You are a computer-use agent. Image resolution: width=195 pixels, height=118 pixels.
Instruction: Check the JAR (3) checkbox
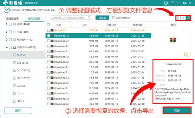[x=15, y=101]
